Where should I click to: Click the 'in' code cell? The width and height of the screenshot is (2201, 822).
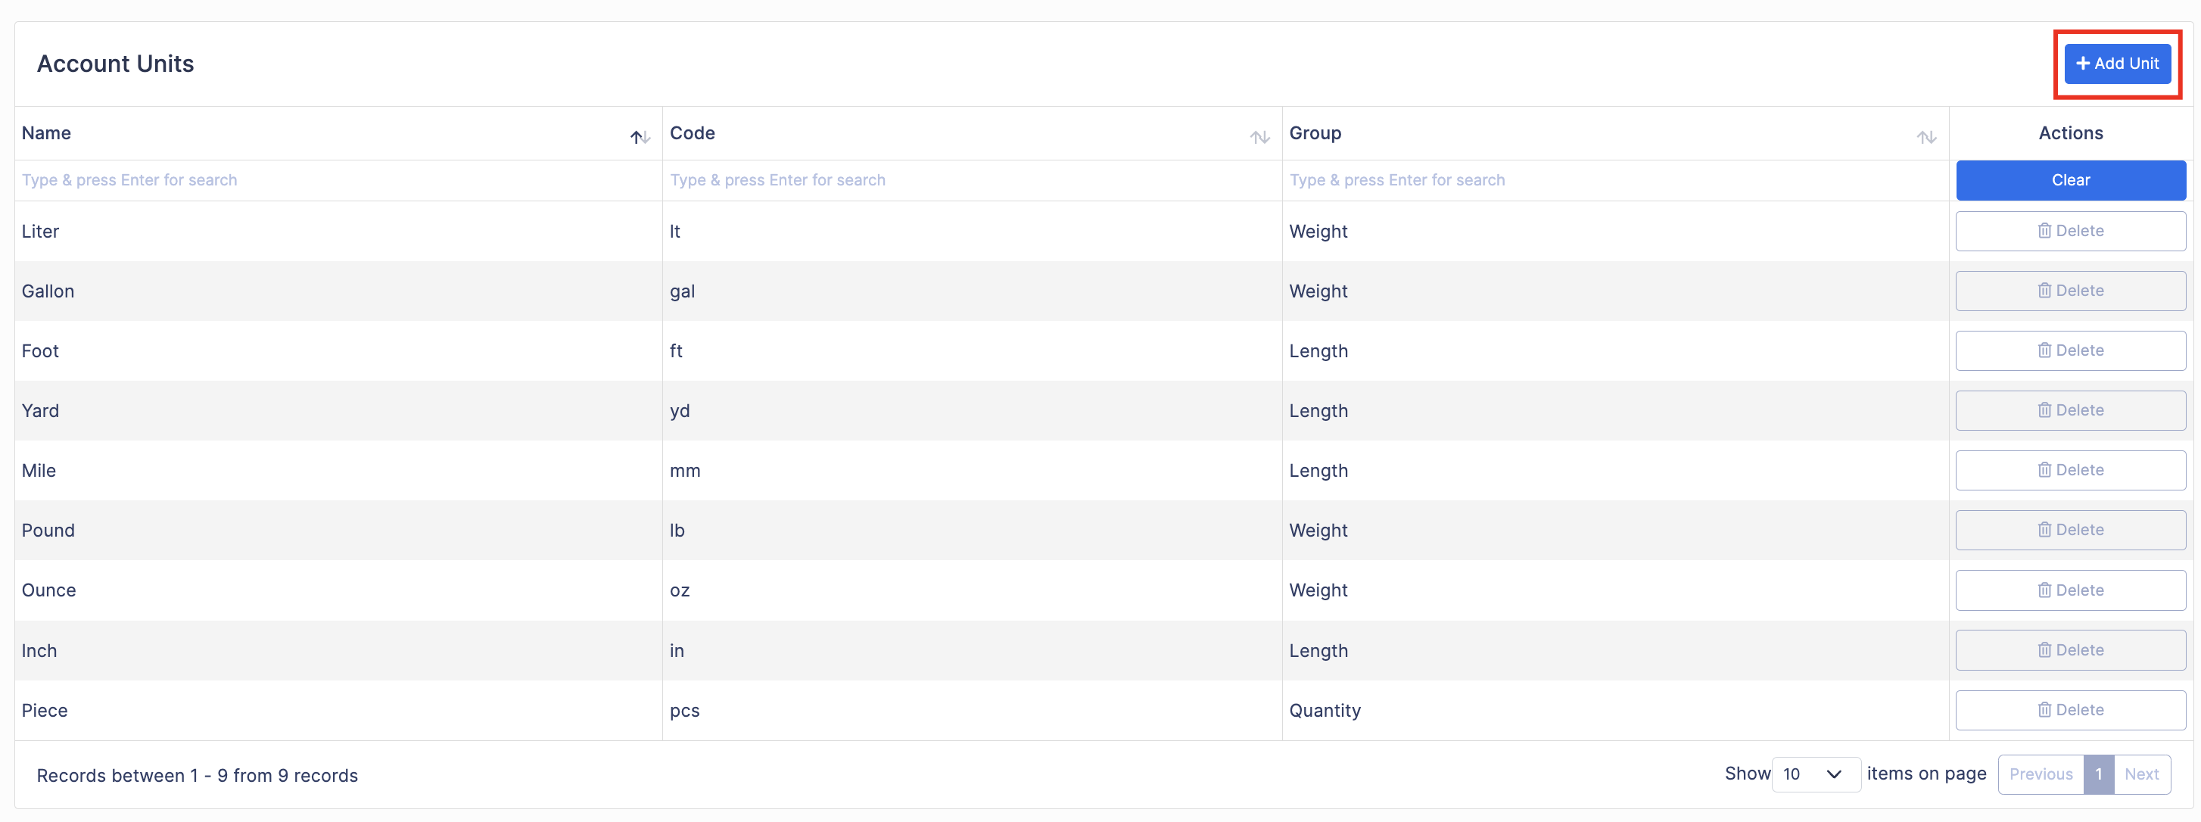coord(973,651)
